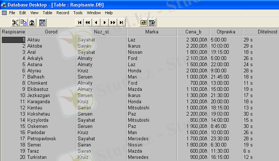Click the Dlitelnost column header
The width and height of the screenshot is (279, 161).
pyautogui.click(x=261, y=32)
